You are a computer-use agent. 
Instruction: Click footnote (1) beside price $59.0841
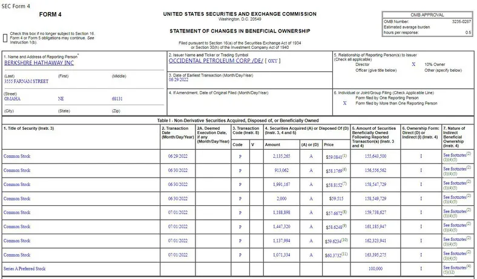point(344,155)
